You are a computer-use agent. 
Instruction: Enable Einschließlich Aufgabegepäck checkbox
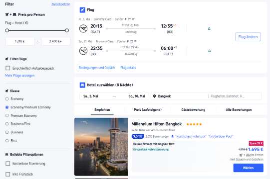click(x=8, y=68)
